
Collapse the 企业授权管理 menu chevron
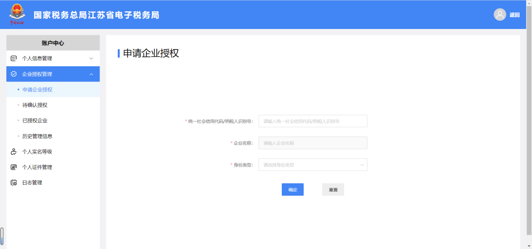pyautogui.click(x=91, y=74)
